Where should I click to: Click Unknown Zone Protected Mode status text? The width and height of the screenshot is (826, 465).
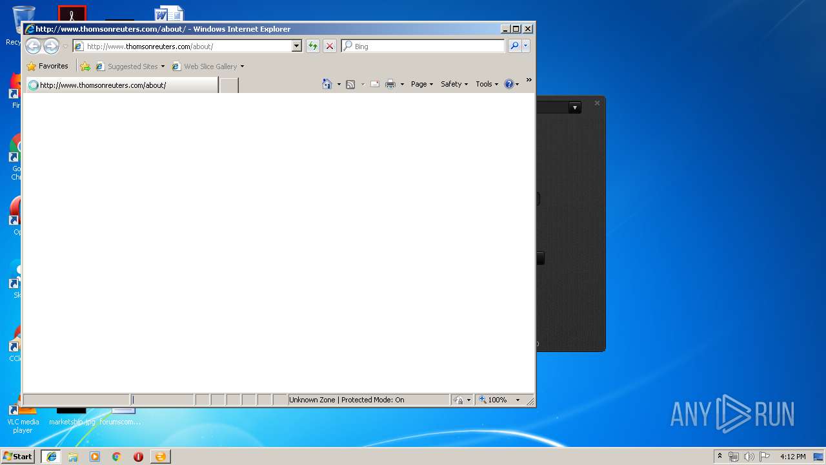347,400
